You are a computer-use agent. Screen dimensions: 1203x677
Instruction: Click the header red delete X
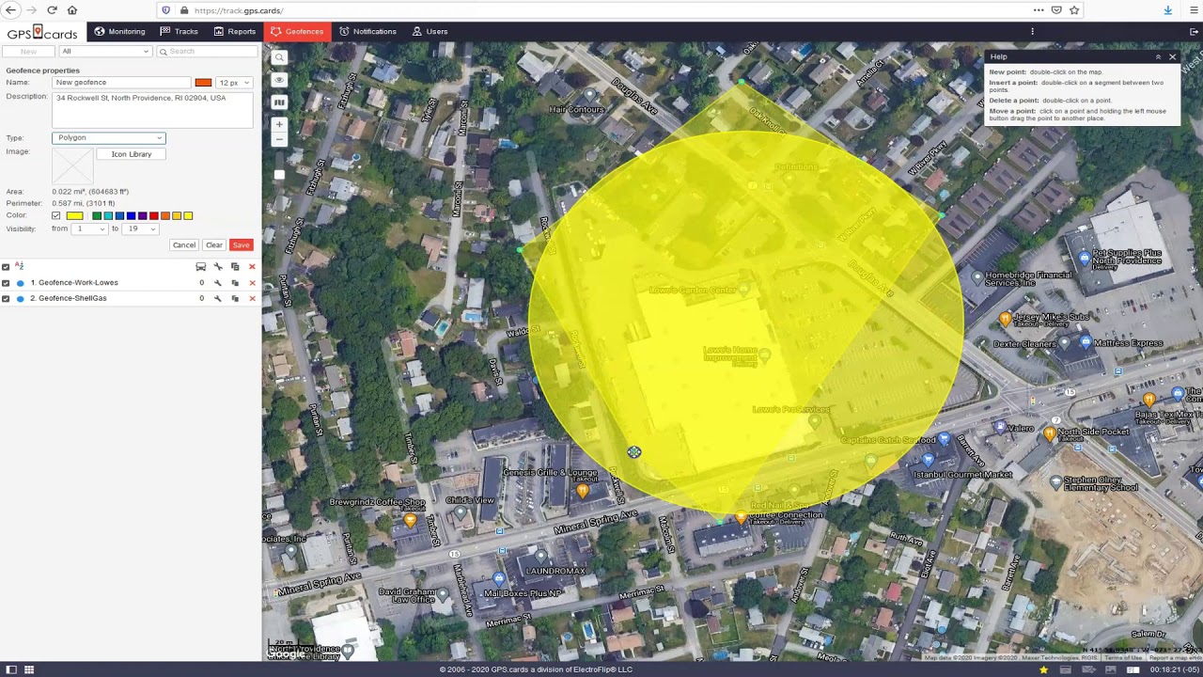(x=252, y=267)
